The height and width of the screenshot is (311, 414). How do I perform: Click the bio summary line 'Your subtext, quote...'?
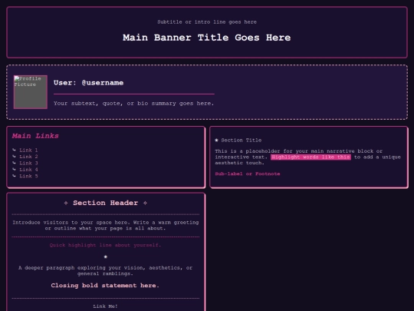(x=133, y=104)
